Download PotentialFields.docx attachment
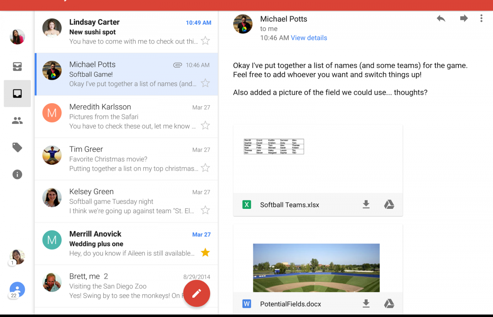The image size is (493, 317). click(366, 304)
